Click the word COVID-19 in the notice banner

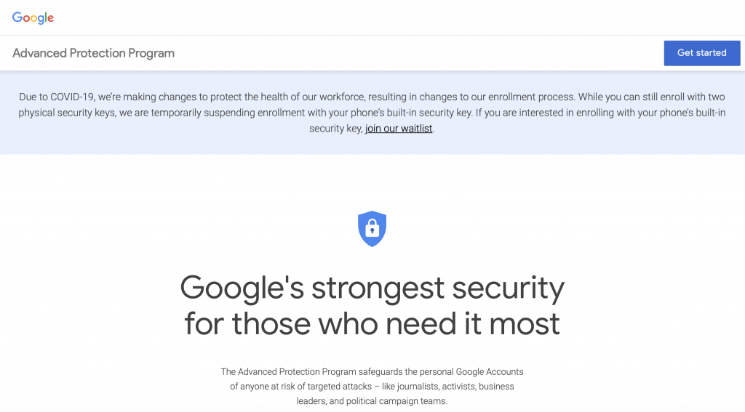pos(72,97)
